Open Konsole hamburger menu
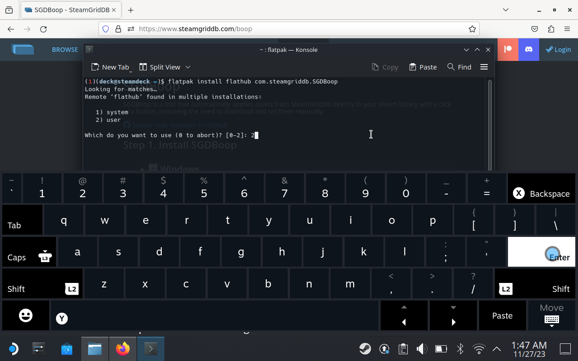Screen dimensions: 578x361 click(484, 67)
